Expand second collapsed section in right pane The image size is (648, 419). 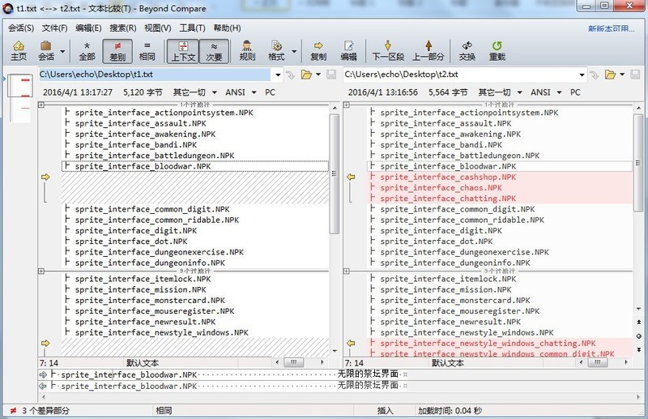pyautogui.click(x=347, y=271)
